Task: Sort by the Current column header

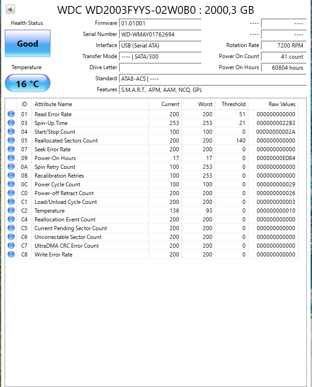Action: (x=165, y=104)
